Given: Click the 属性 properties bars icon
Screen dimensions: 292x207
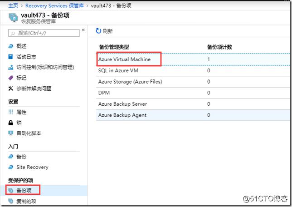Looking at the screenshot, I should pos(11,112).
